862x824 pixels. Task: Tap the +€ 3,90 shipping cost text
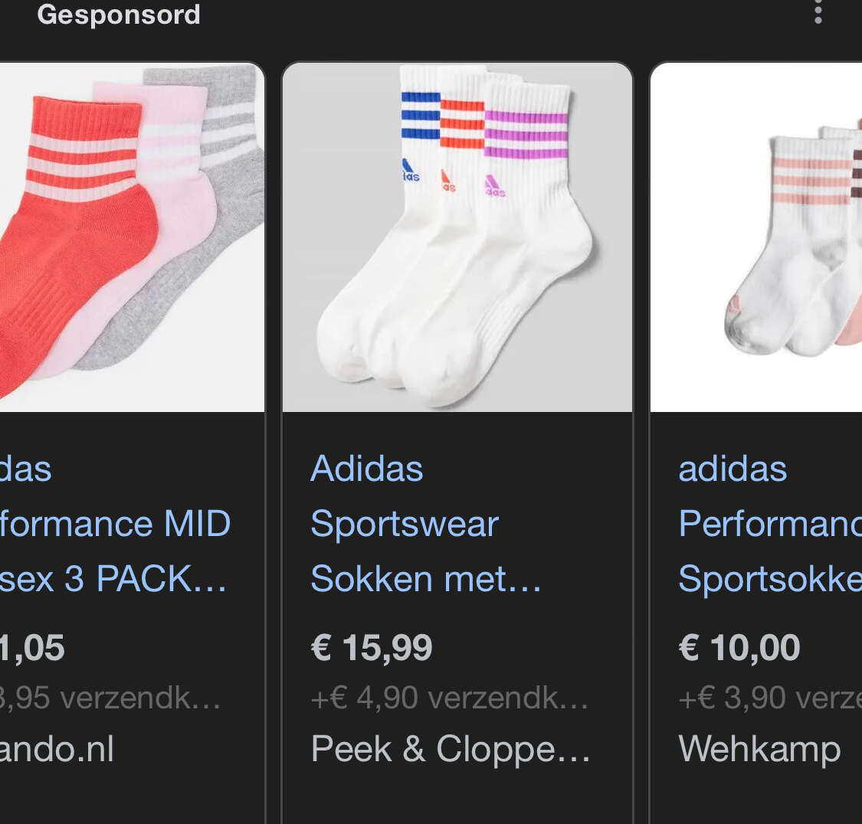pyautogui.click(x=769, y=698)
